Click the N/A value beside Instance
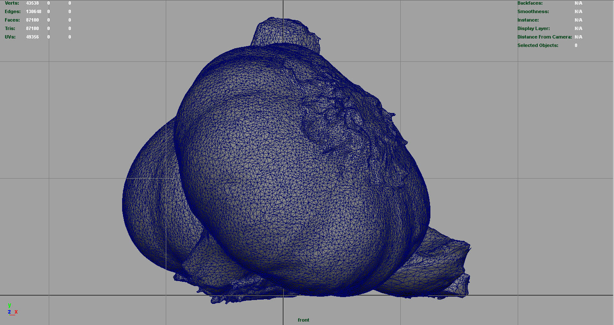This screenshot has width=614, height=325. click(x=578, y=20)
